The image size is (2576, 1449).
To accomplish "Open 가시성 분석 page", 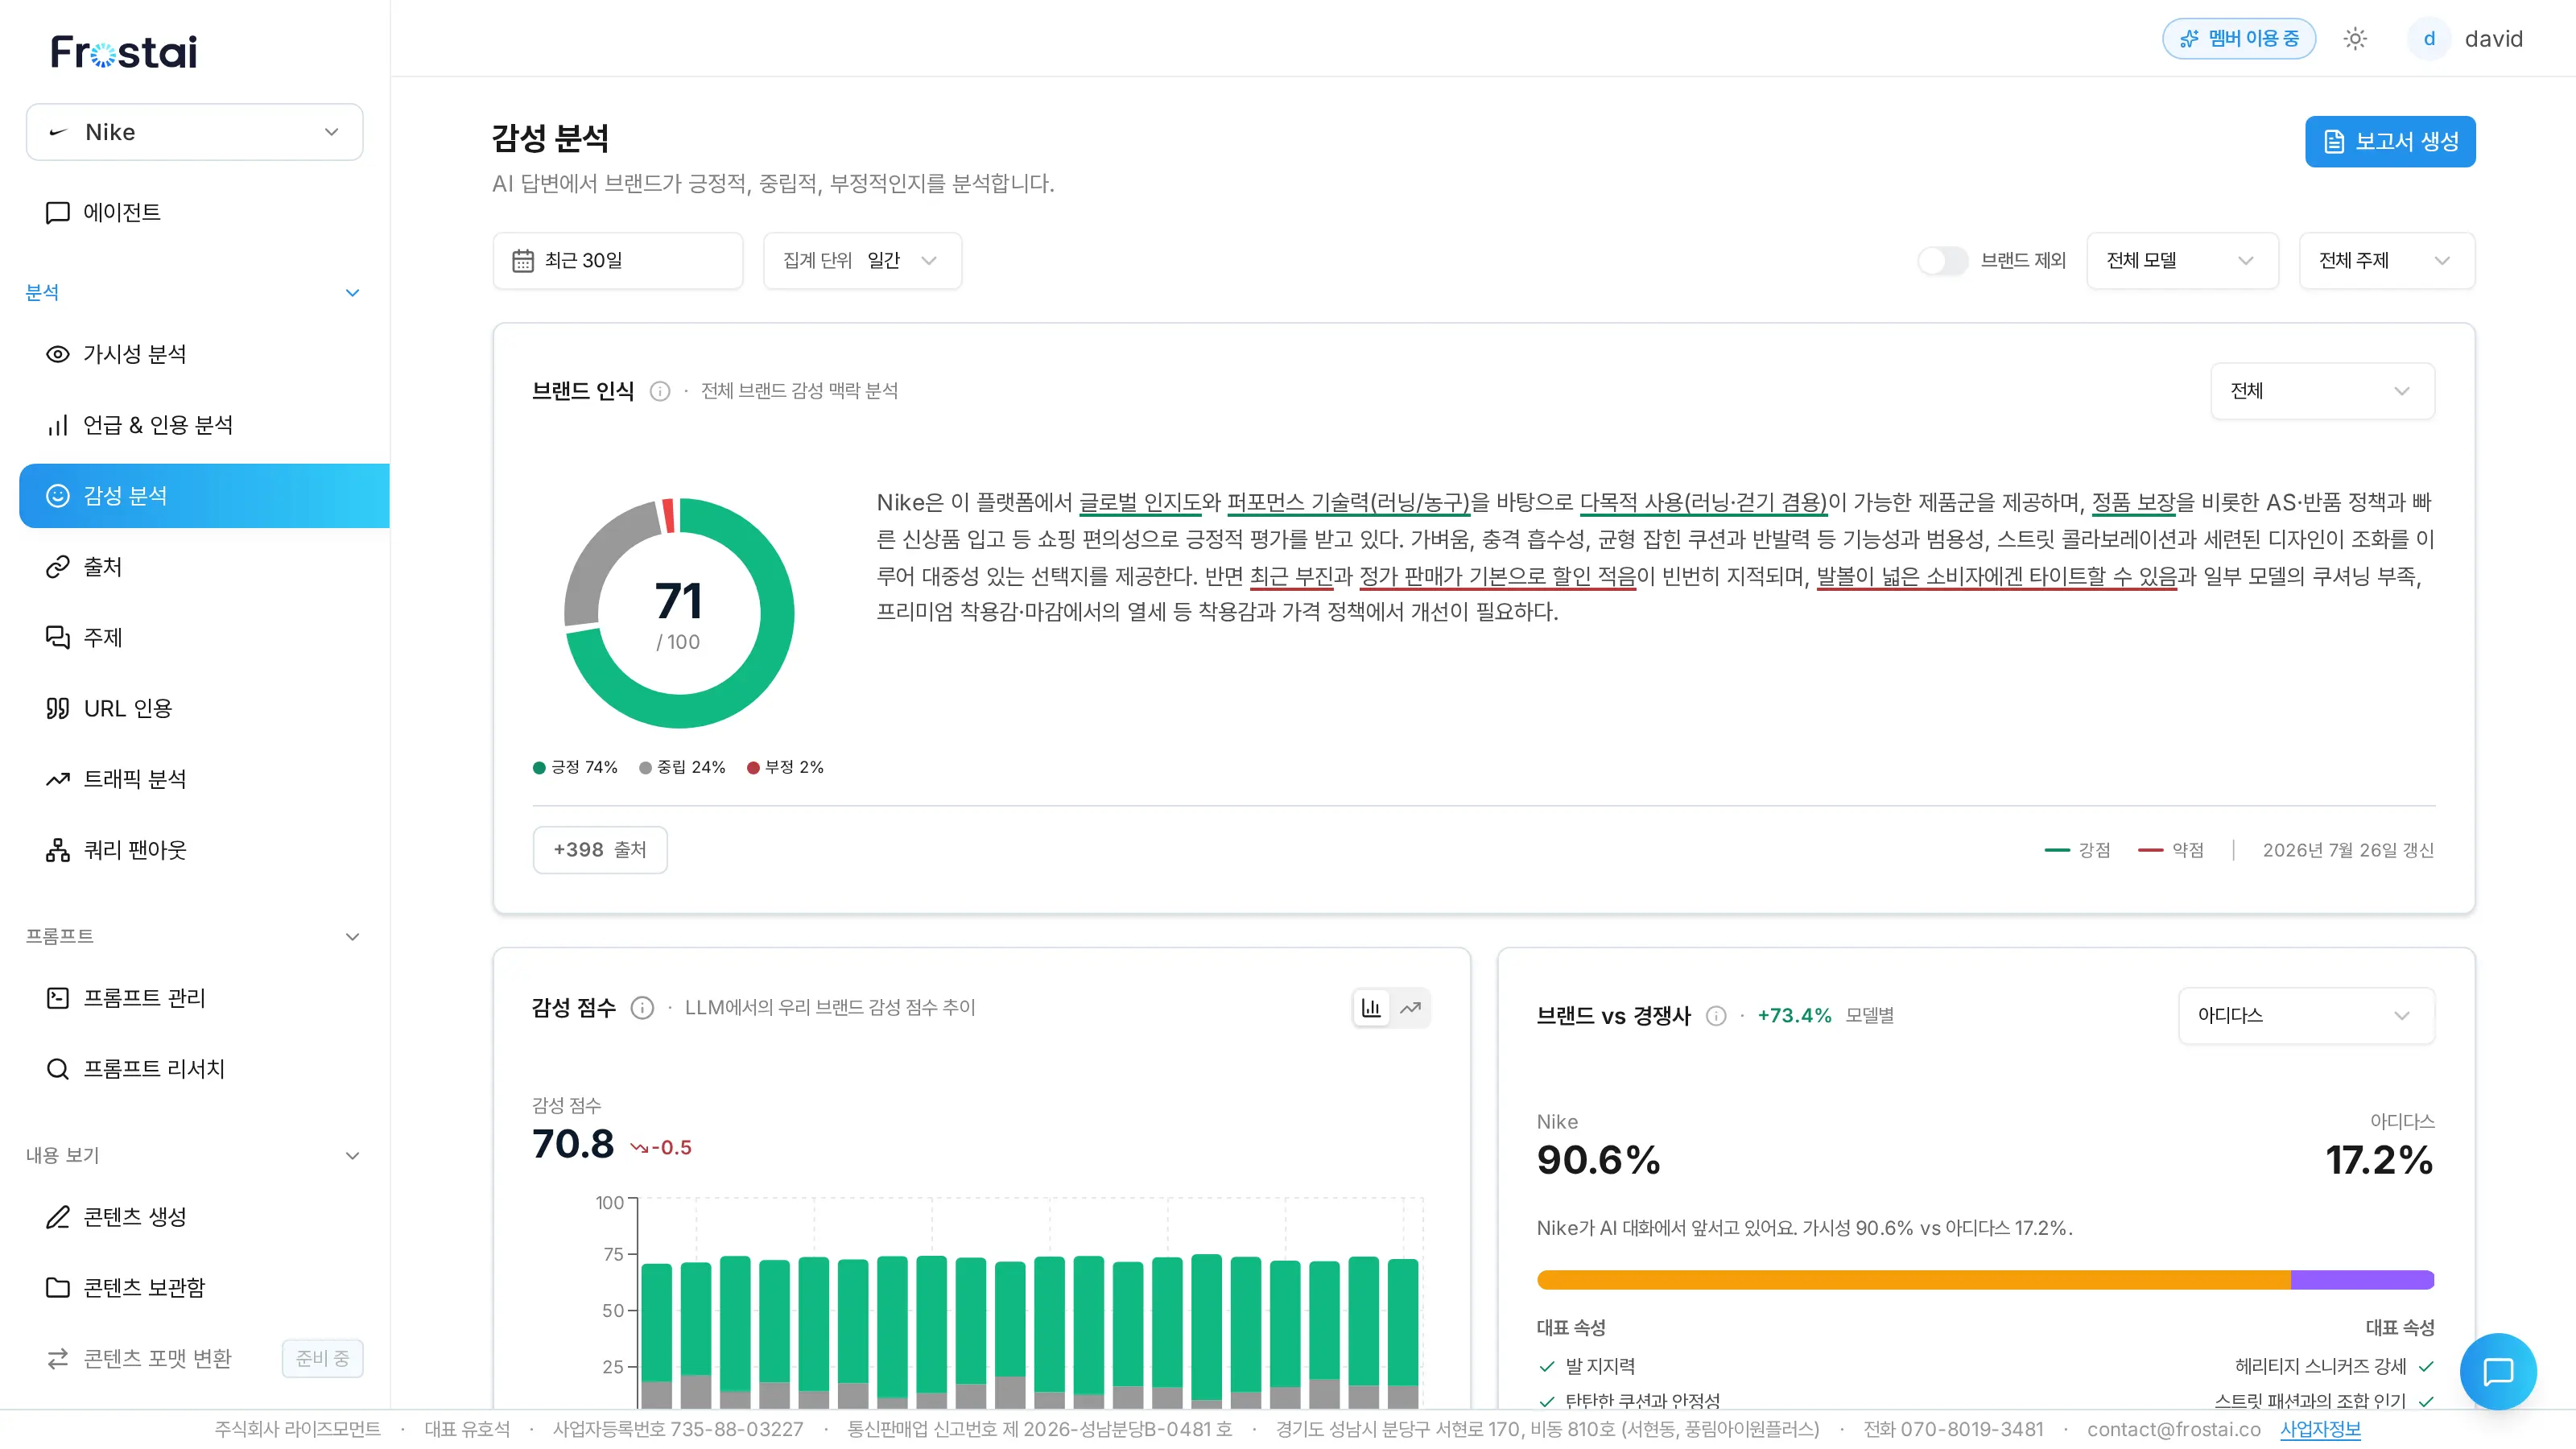I will click(x=195, y=354).
